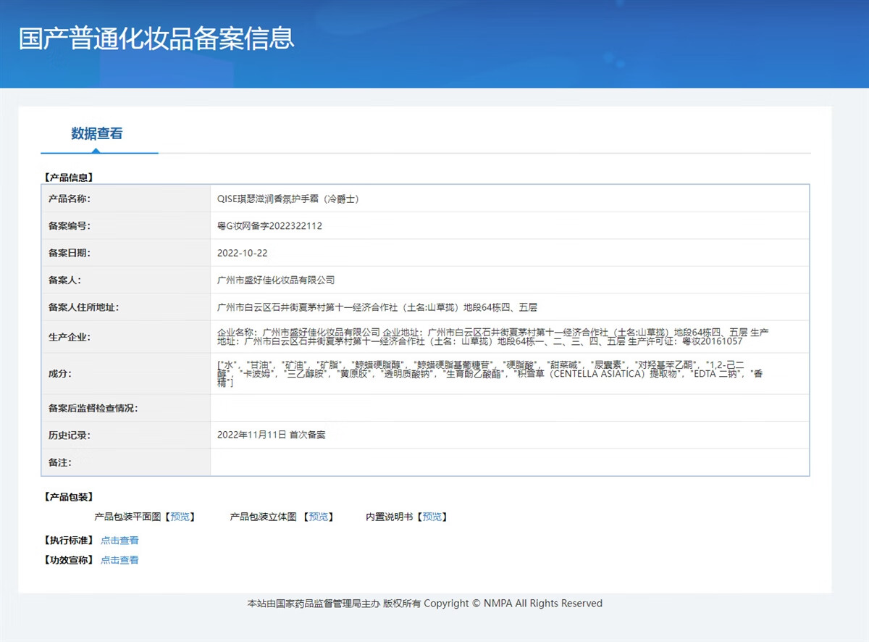Screen dimensions: 869x642
Task: Select the 粤G妆网备字2022322112 filing number
Action: pos(269,226)
